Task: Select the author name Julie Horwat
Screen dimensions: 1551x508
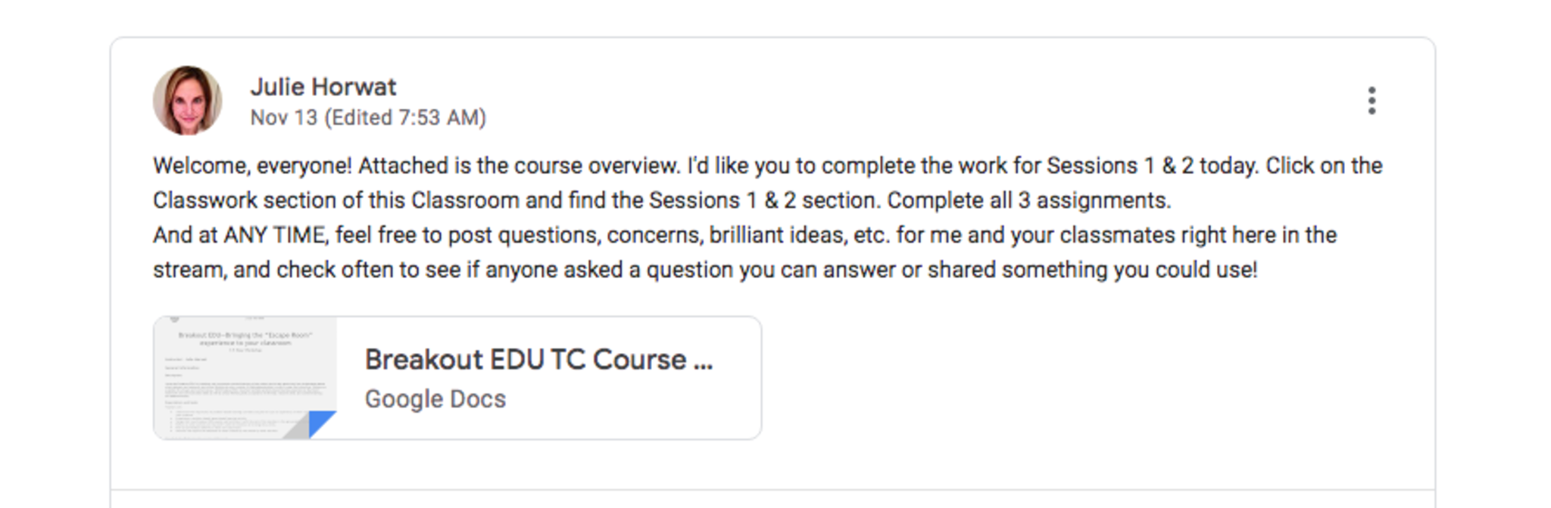Action: pos(323,87)
